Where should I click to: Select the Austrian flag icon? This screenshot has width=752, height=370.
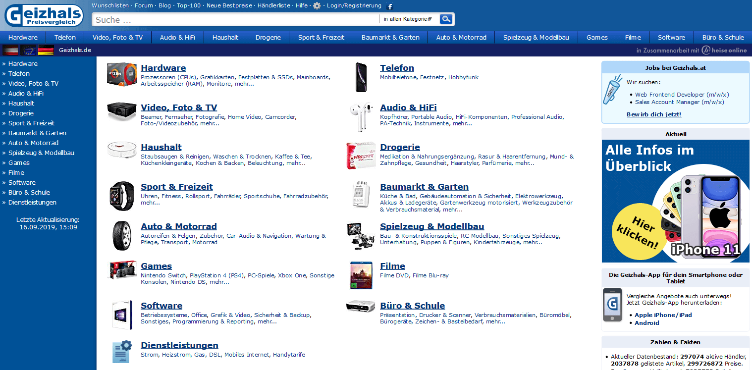10,50
